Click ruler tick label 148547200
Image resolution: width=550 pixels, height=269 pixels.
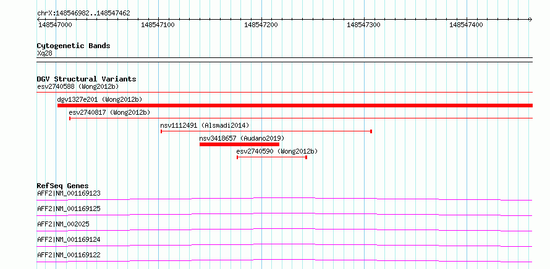[x=261, y=25]
